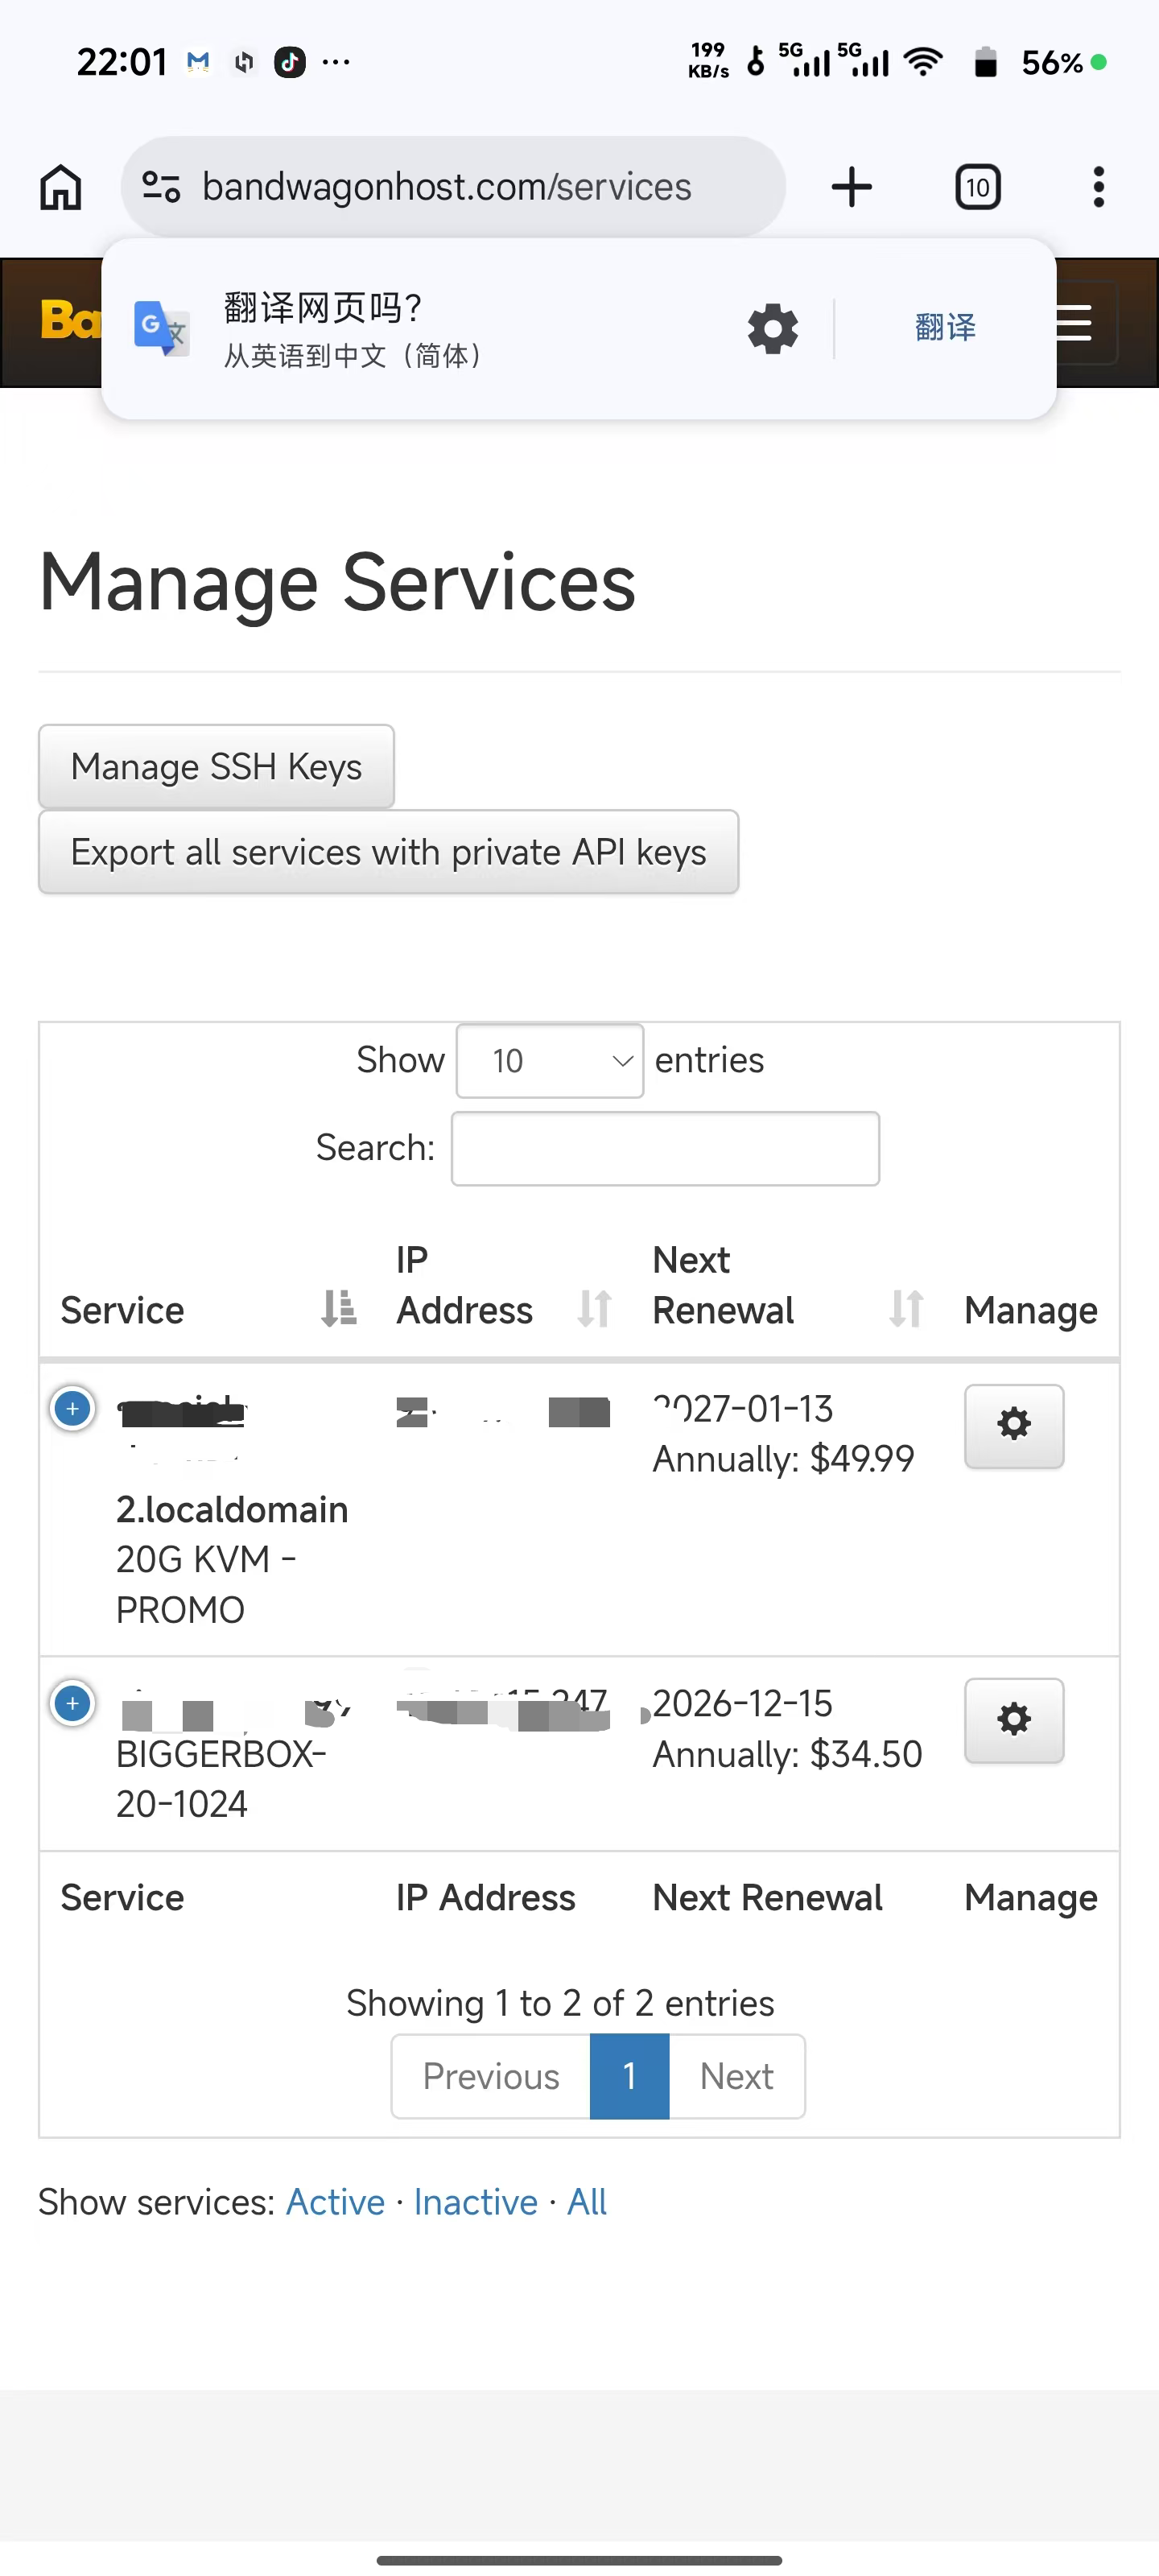Viewport: 1159px width, 2576px height.
Task: Click 'Showing 1 to 2 of 2 entries' text
Action: click(x=560, y=2003)
